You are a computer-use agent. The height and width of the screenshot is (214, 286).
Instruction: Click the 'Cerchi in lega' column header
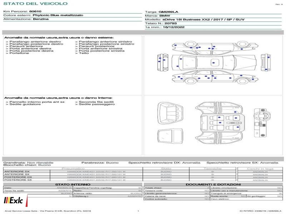260,169
